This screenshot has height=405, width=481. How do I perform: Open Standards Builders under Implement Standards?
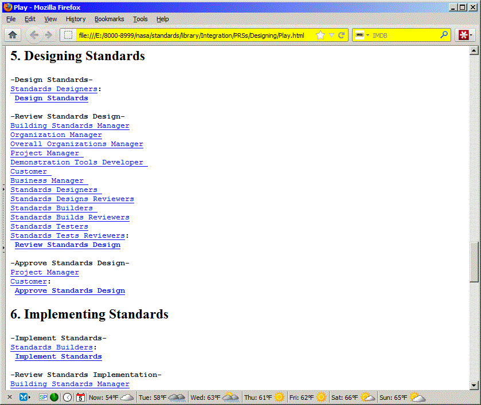click(x=52, y=347)
